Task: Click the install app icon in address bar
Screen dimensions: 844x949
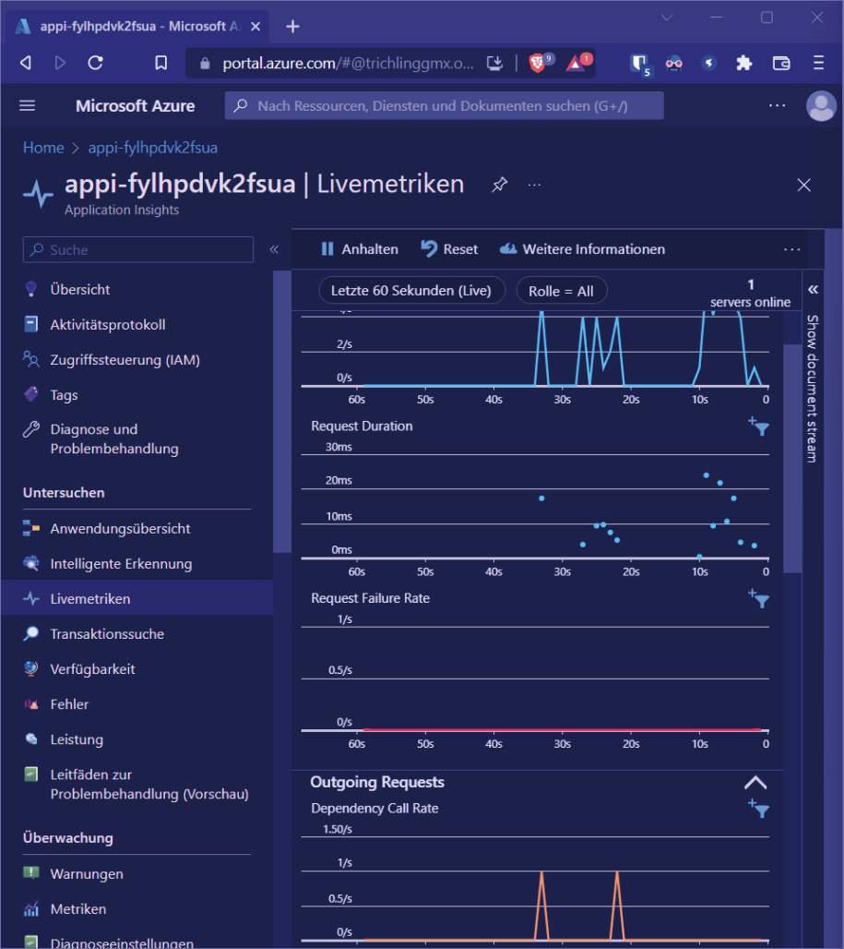Action: (494, 63)
